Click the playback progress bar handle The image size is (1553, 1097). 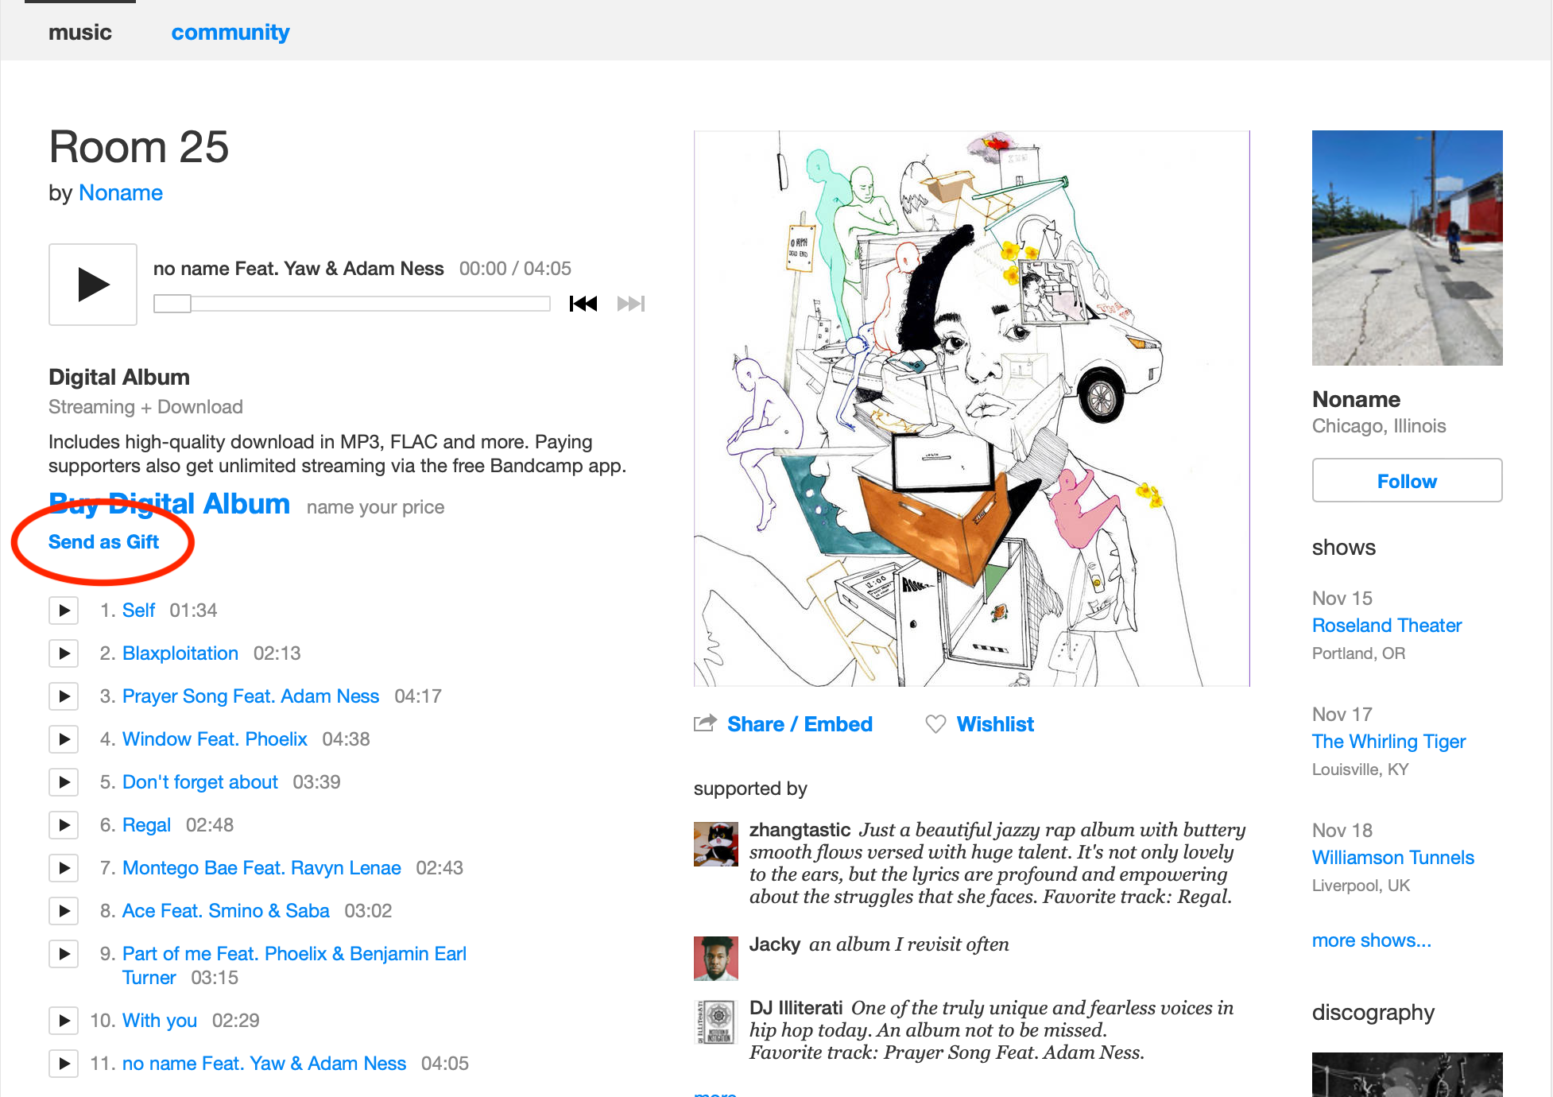(x=172, y=304)
